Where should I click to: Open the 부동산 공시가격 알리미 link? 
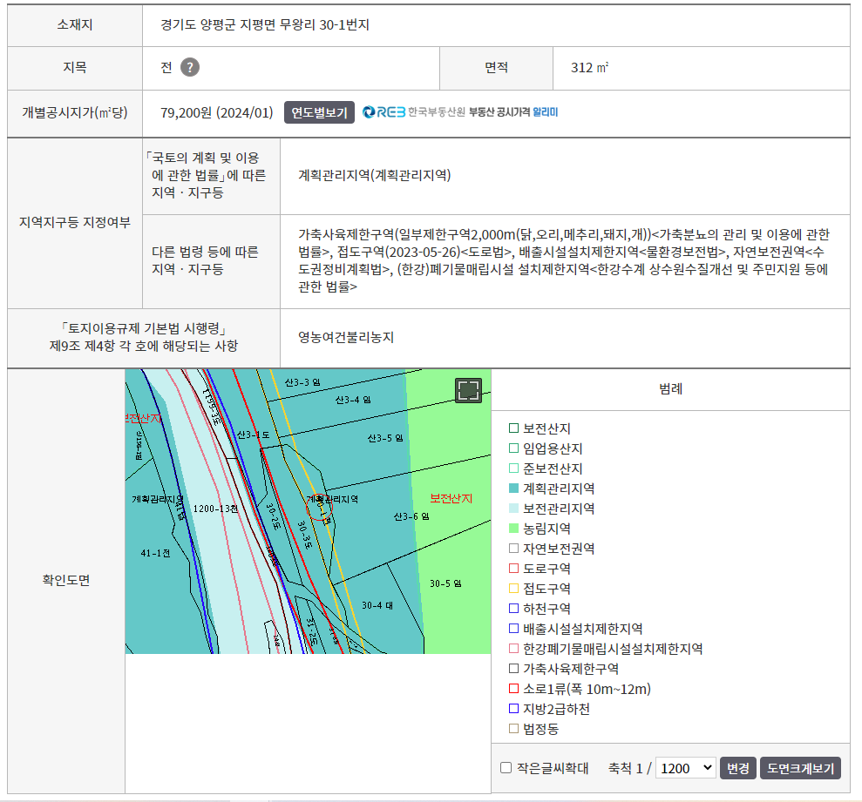(x=512, y=112)
